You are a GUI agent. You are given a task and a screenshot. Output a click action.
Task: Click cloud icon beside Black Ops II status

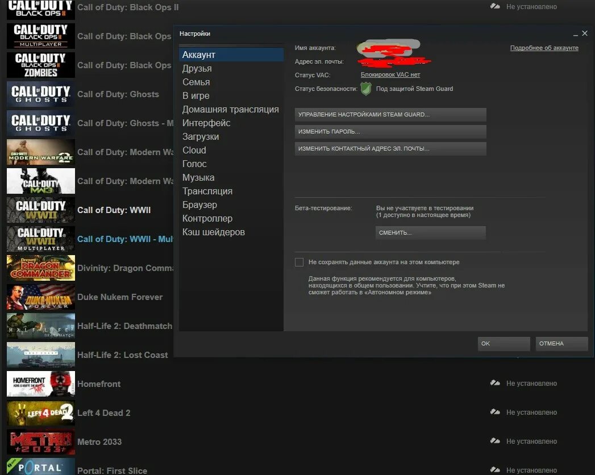pos(495,6)
